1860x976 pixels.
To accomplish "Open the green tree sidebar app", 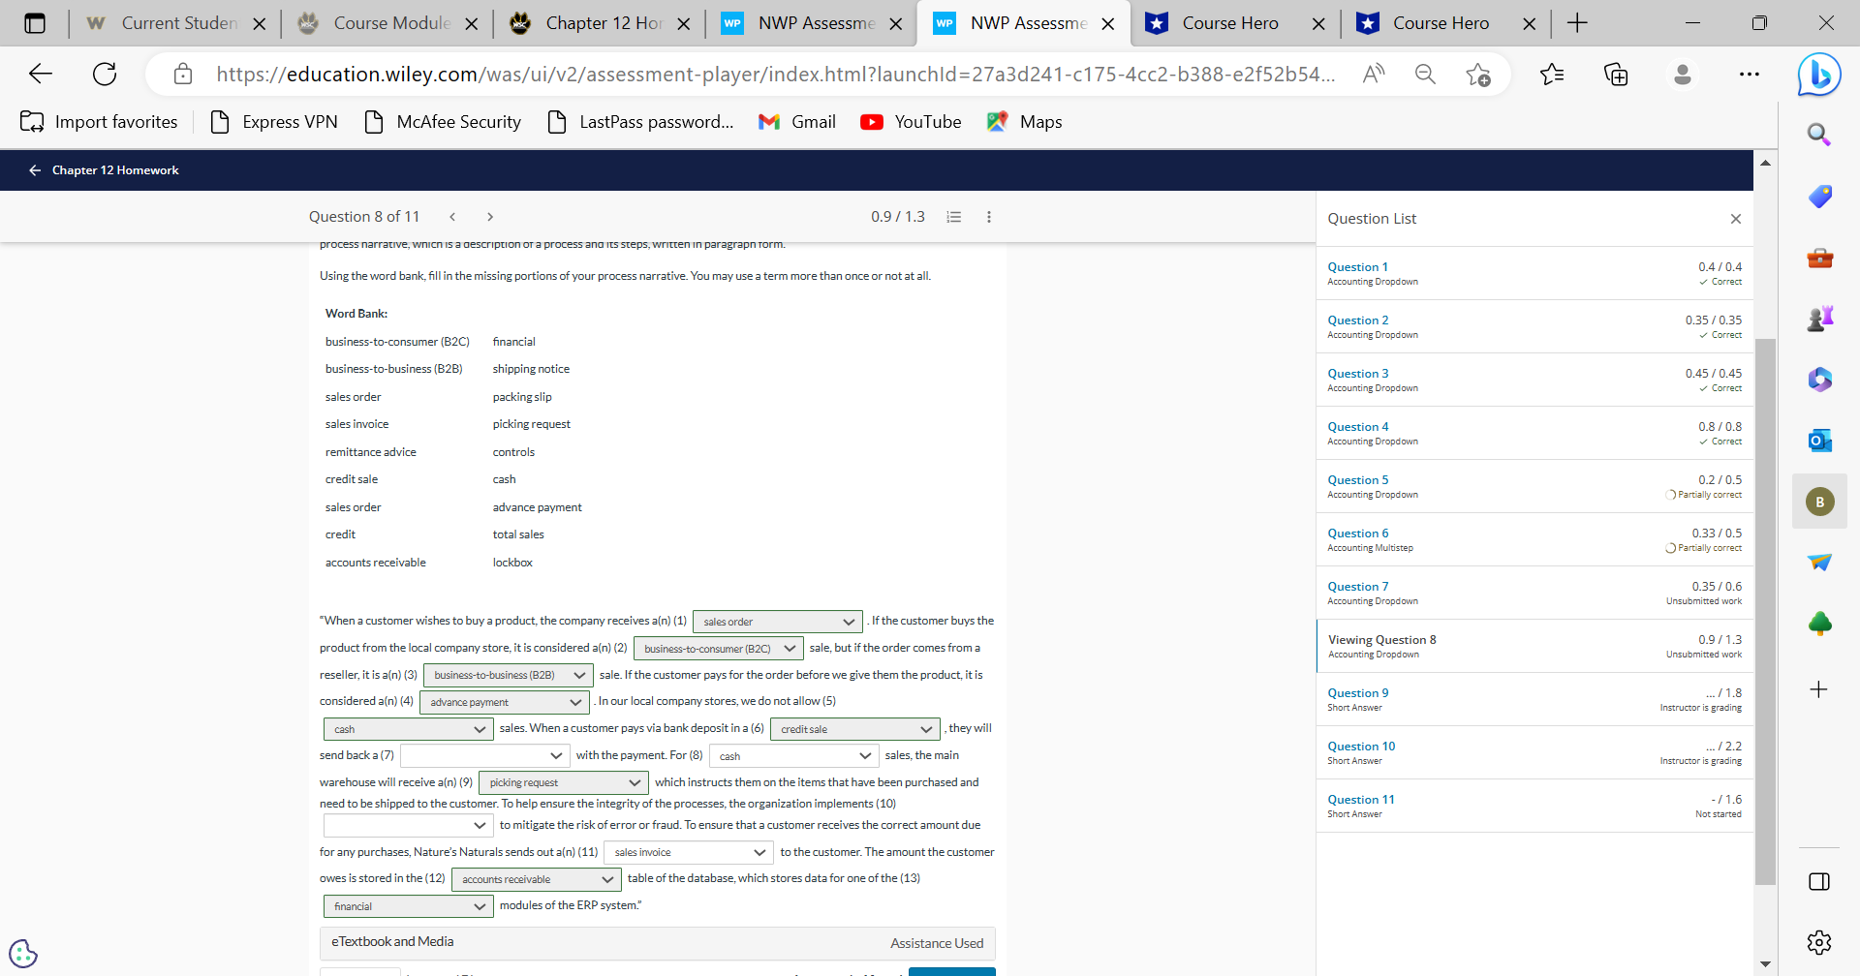I will tap(1819, 624).
